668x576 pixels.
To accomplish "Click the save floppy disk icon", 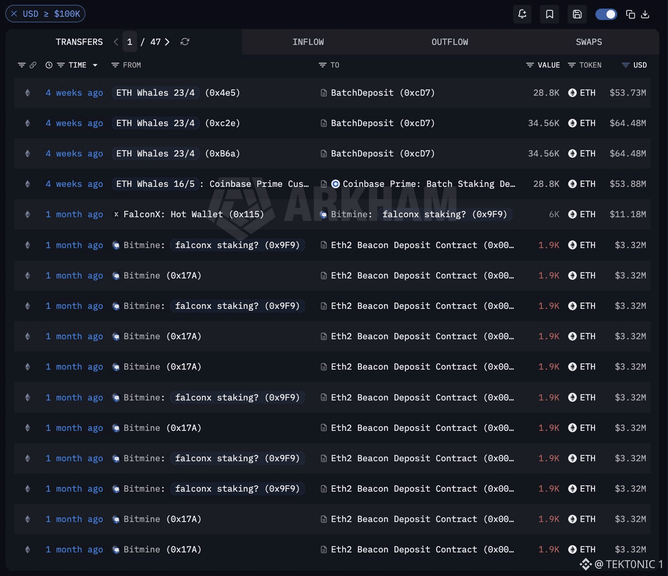I will tap(577, 14).
